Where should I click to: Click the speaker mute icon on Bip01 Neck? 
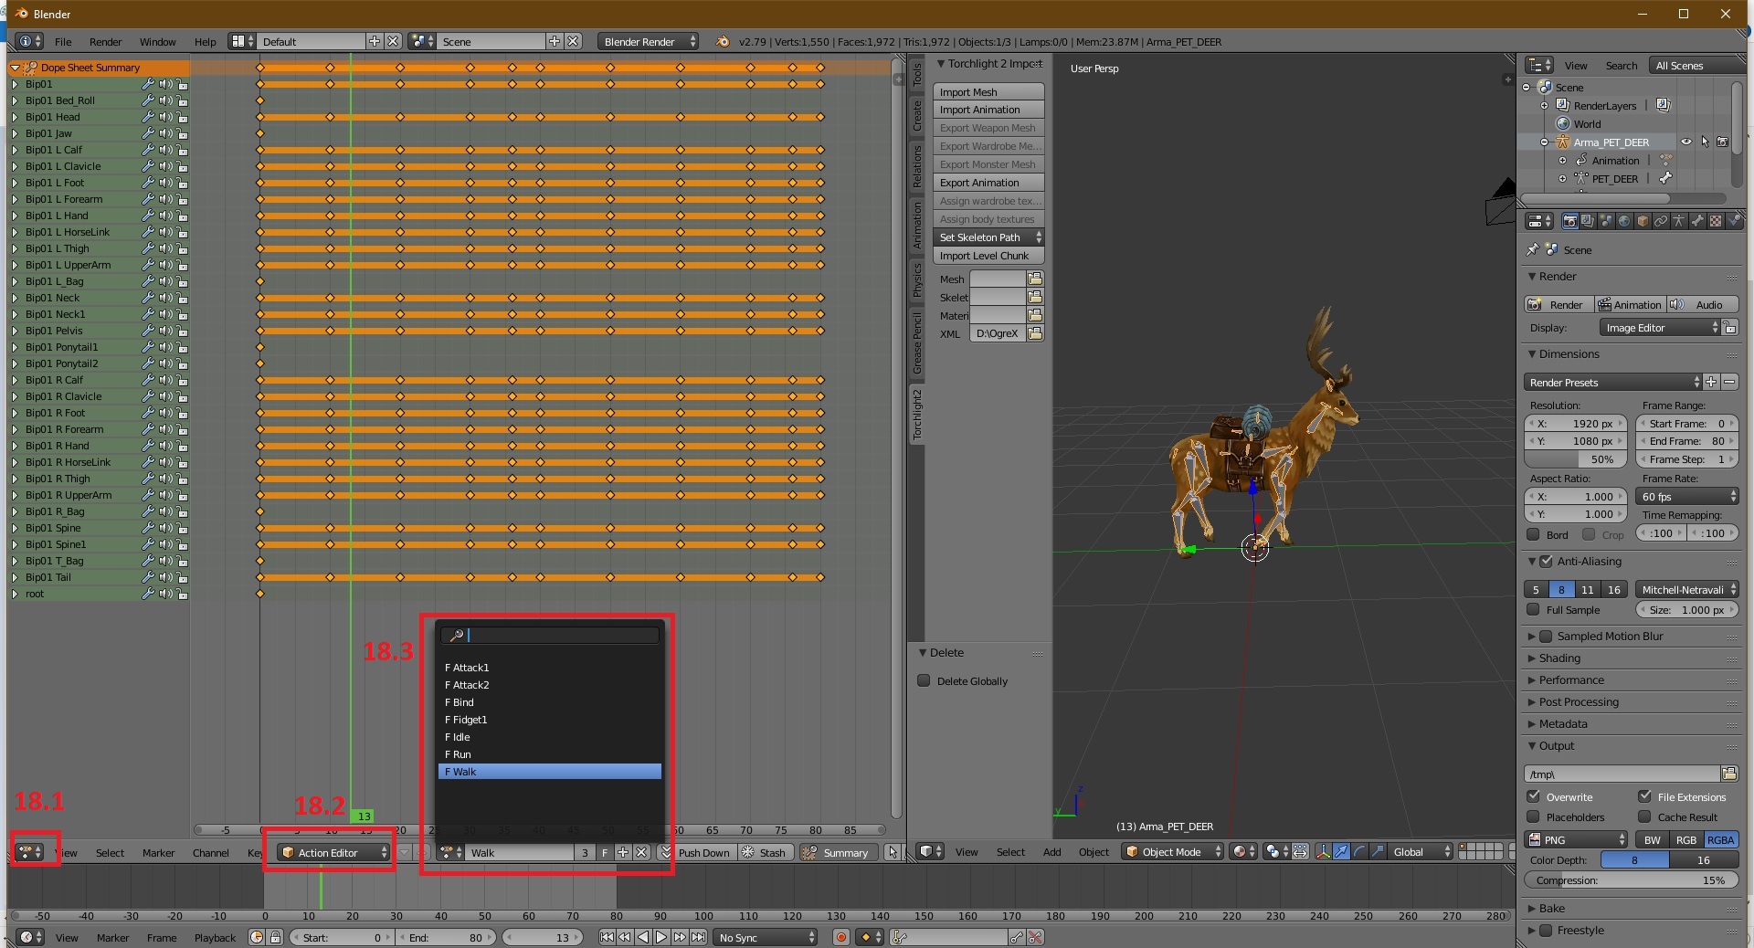[165, 298]
